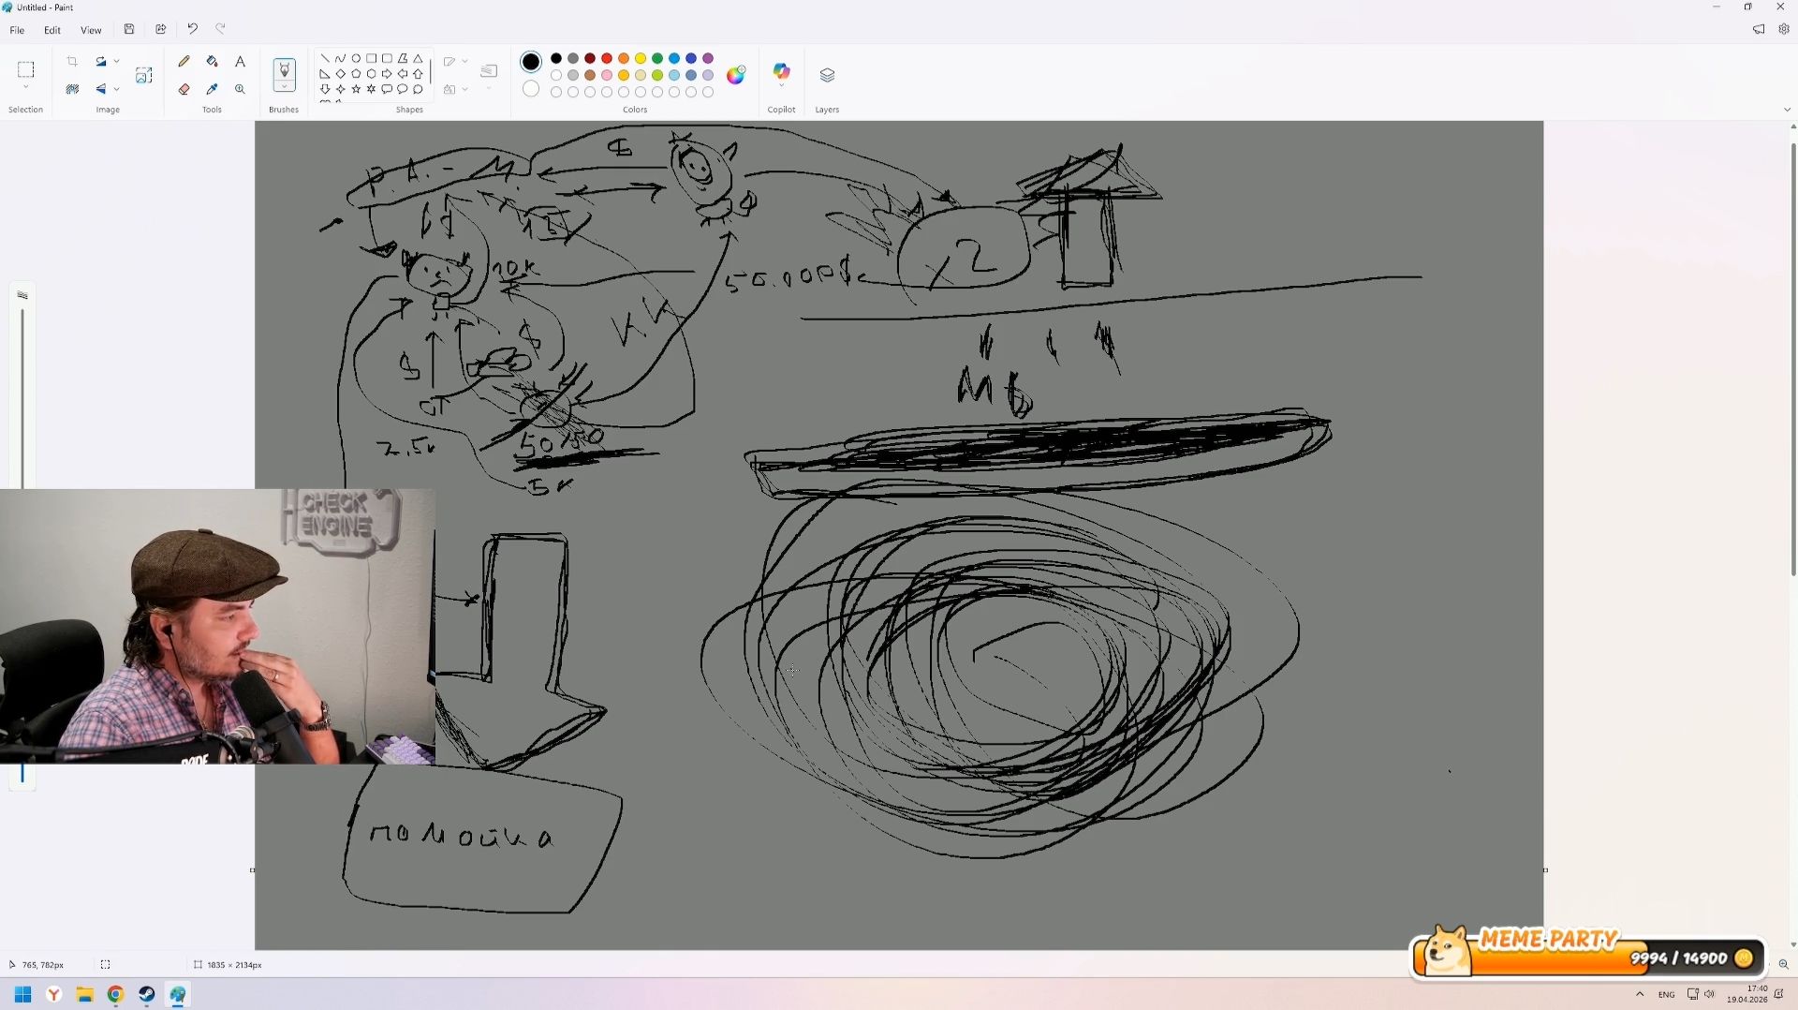Open Google Chrome from taskbar
1798x1010 pixels.
115,994
